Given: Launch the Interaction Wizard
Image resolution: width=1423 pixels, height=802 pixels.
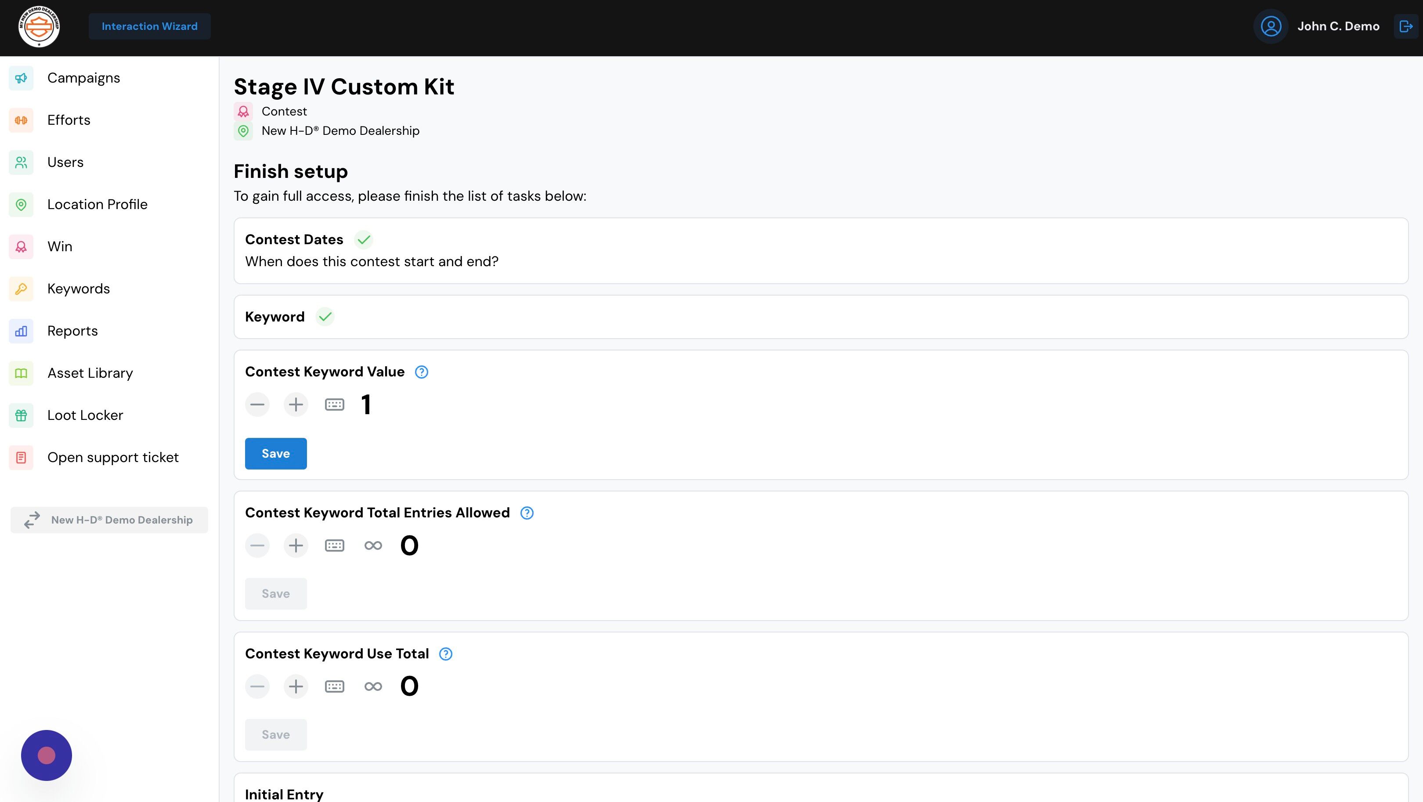Looking at the screenshot, I should pos(150,26).
